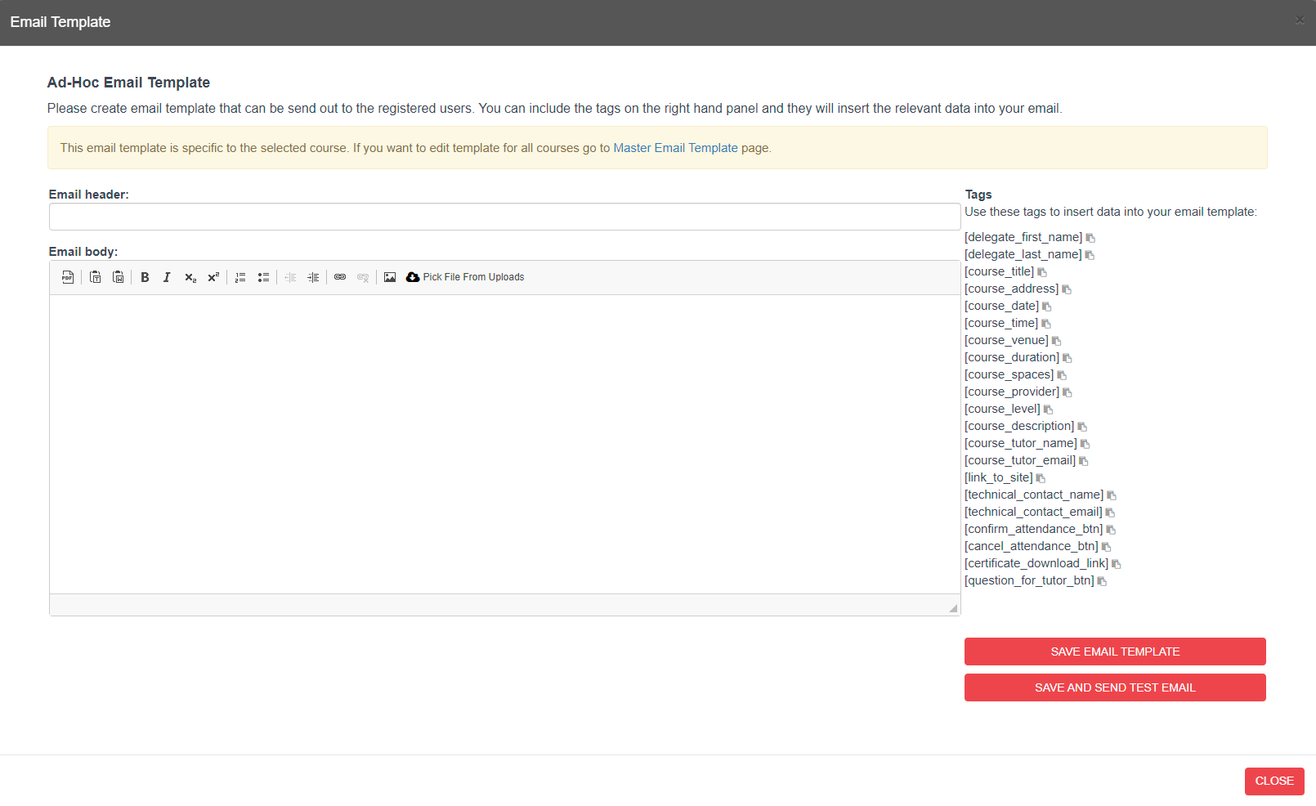Viewport: 1316px width, 806px height.
Task: Copy the [course_title] tag
Action: tap(1042, 272)
